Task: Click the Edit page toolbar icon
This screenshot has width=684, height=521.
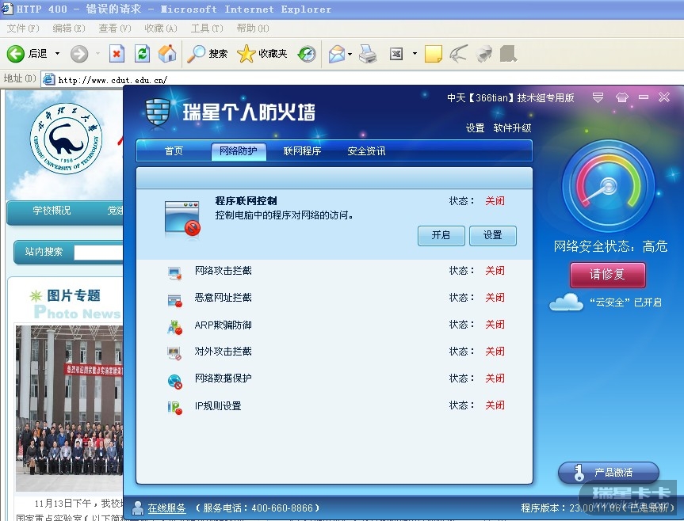Action: 396,54
